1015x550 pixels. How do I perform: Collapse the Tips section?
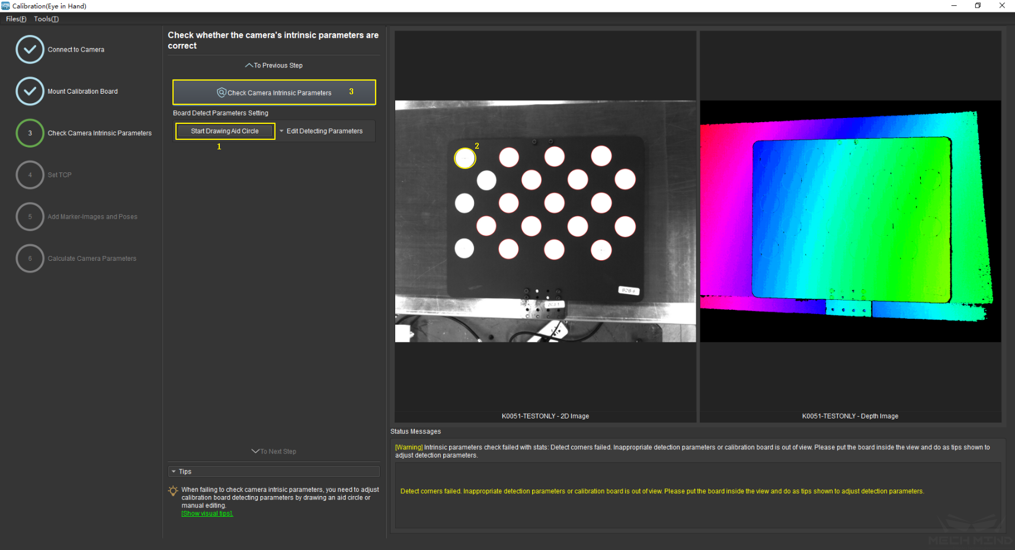[174, 472]
